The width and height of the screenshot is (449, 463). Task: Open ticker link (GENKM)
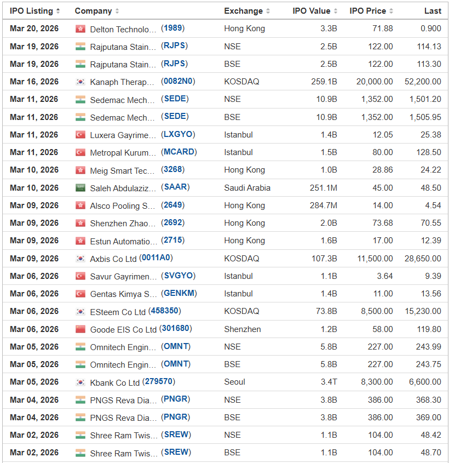(x=179, y=293)
